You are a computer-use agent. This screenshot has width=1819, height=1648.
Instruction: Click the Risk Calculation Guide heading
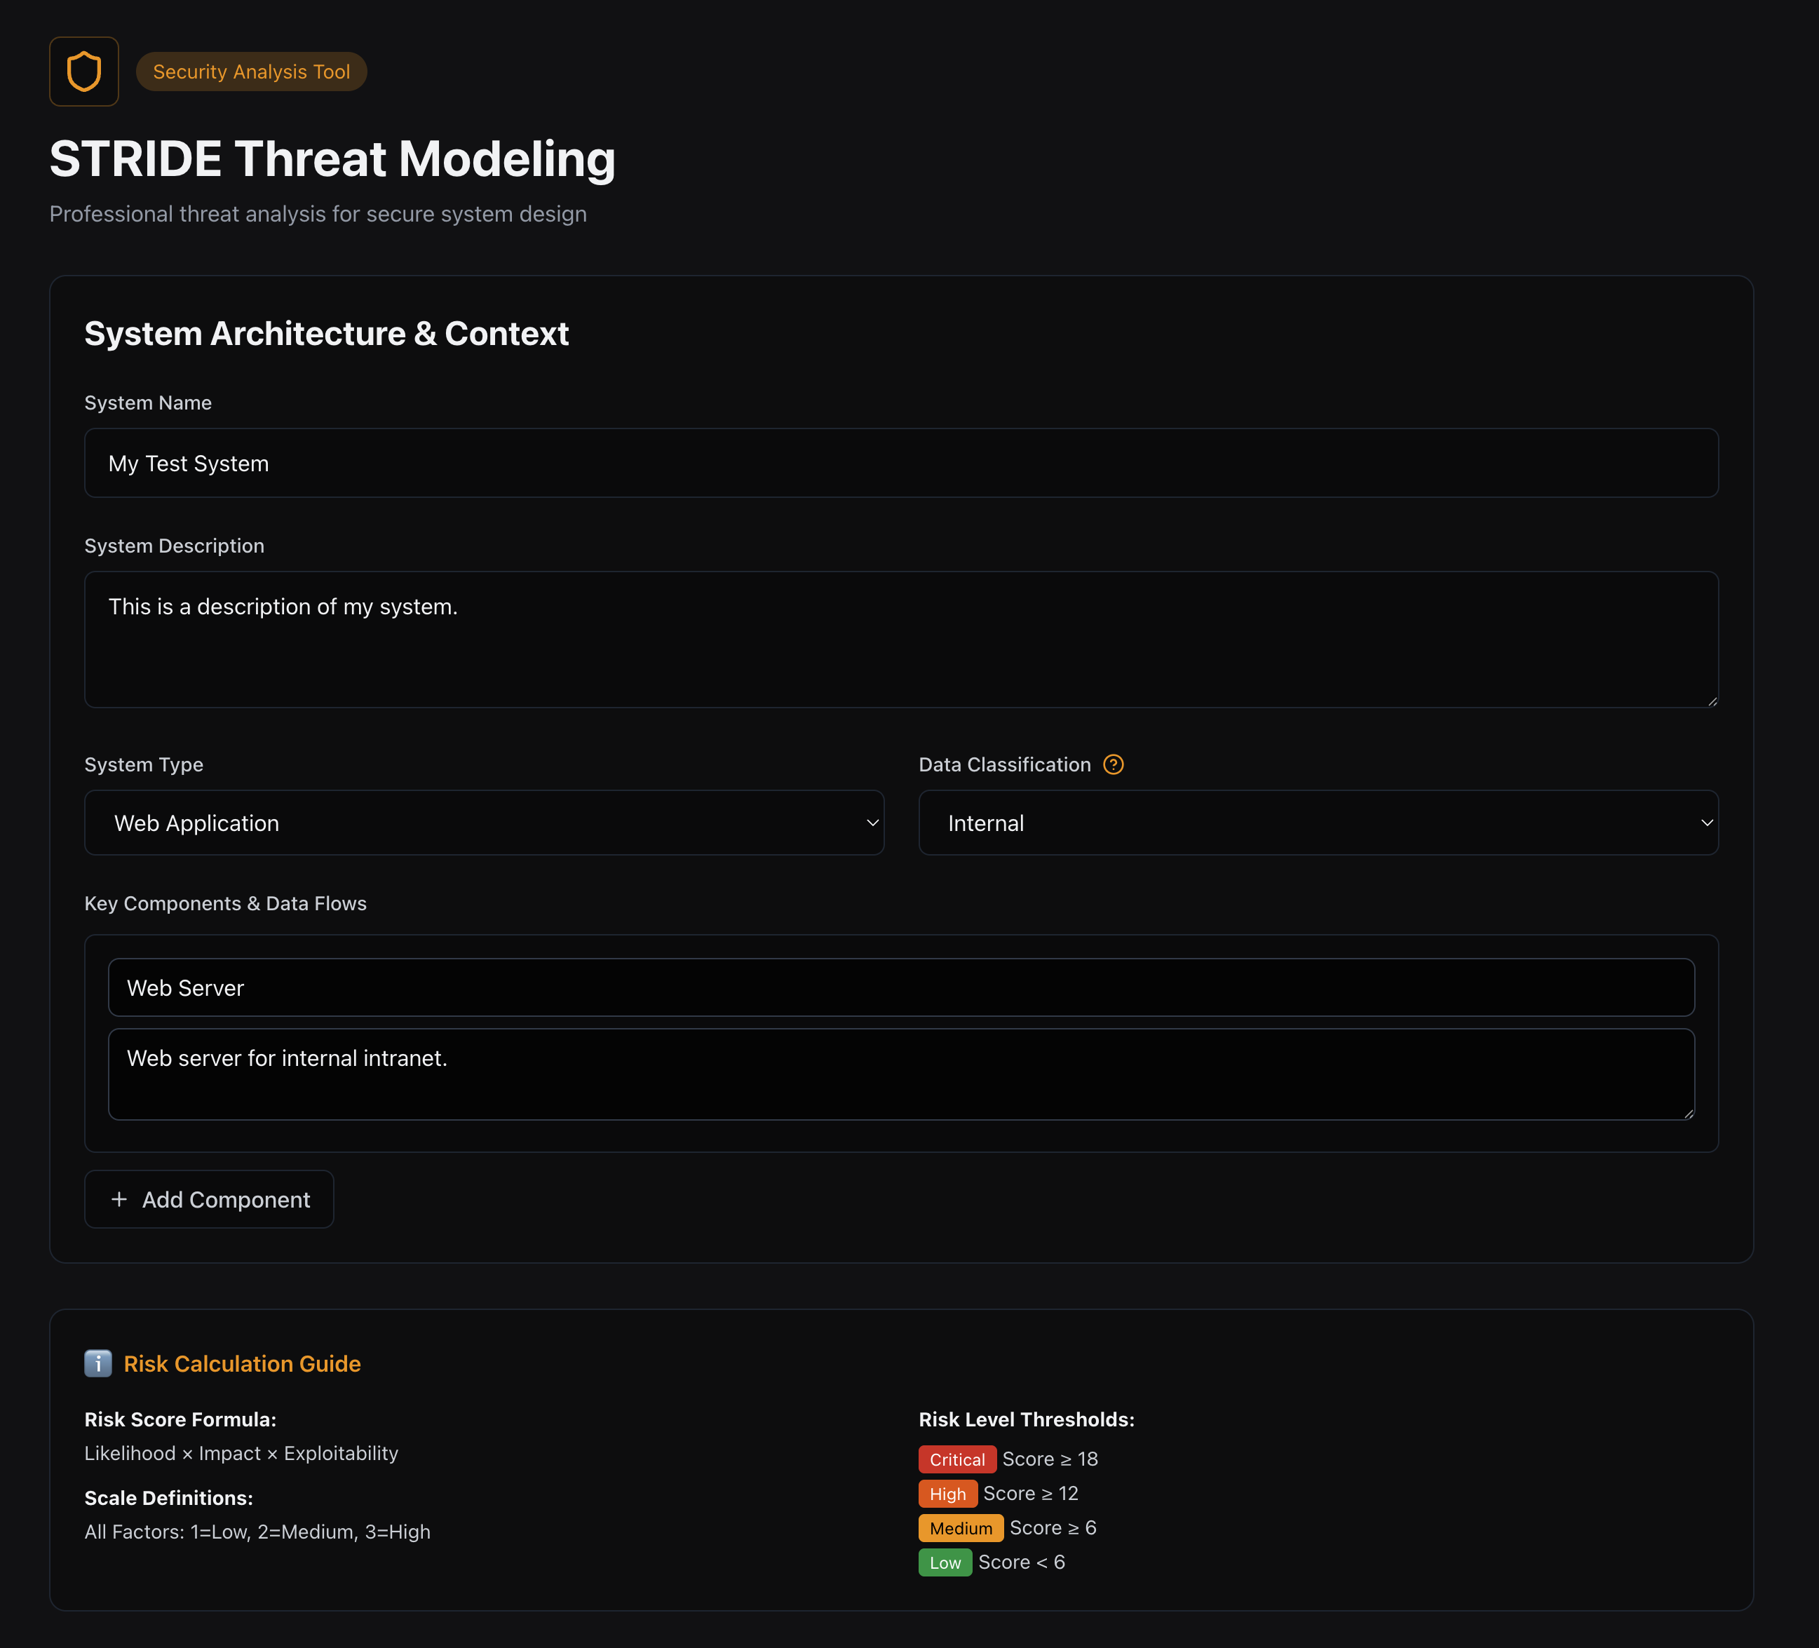pyautogui.click(x=242, y=1364)
